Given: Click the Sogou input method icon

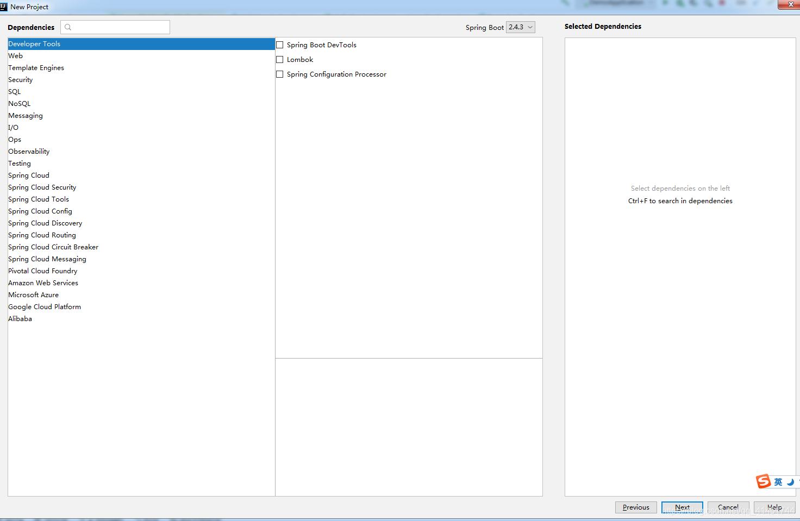Looking at the screenshot, I should (x=764, y=481).
